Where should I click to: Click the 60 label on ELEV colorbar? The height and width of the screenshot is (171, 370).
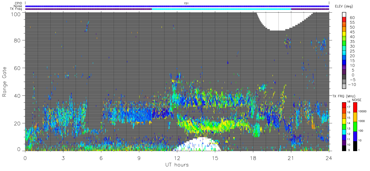pos(353,17)
